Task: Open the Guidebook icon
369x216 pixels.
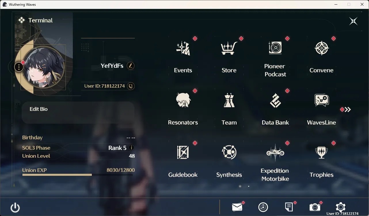Action: point(183,152)
